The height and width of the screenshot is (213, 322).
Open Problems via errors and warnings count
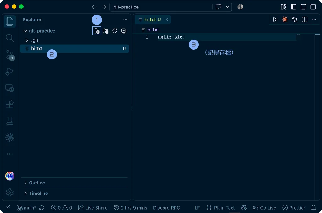61,208
